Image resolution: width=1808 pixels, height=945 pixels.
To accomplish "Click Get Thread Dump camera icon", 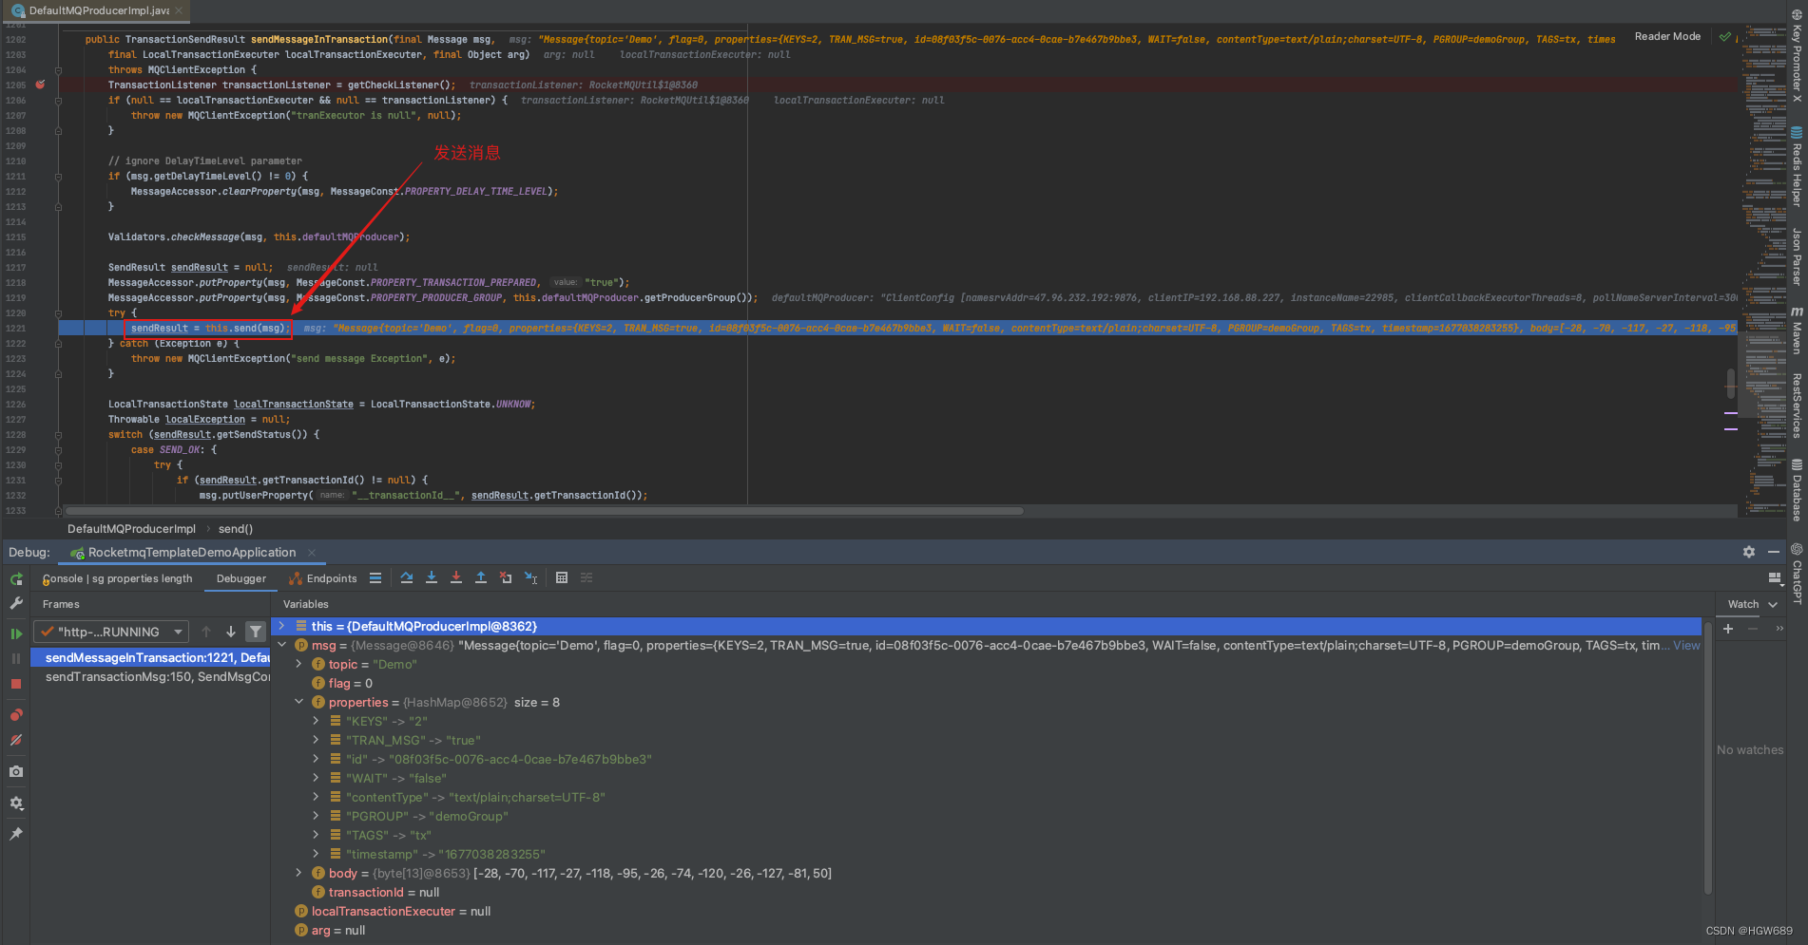I will 16,771.
